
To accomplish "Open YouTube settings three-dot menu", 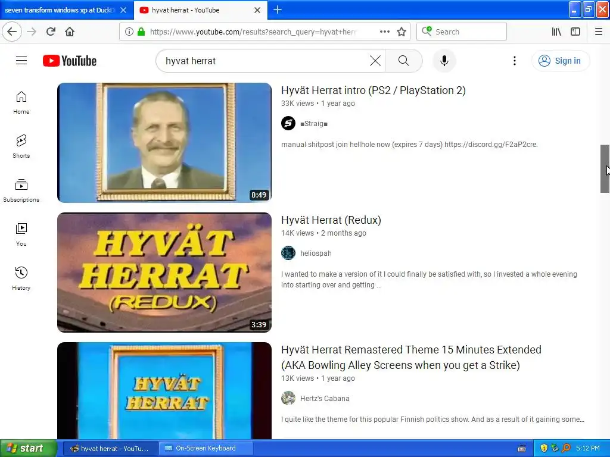I will point(514,61).
